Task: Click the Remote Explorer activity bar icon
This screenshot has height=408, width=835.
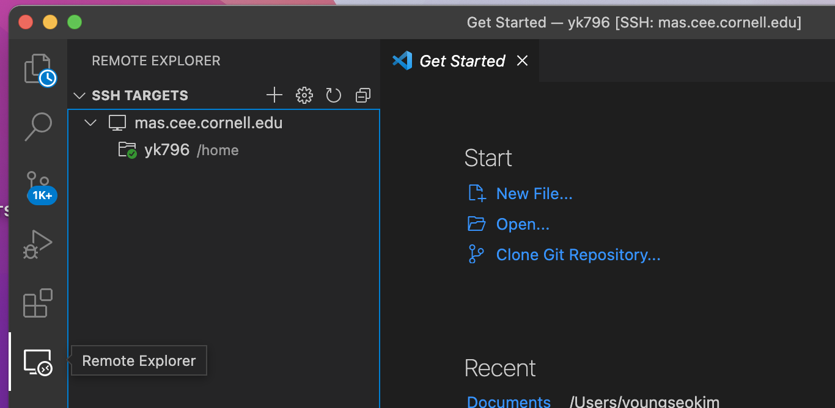Action: (x=38, y=362)
